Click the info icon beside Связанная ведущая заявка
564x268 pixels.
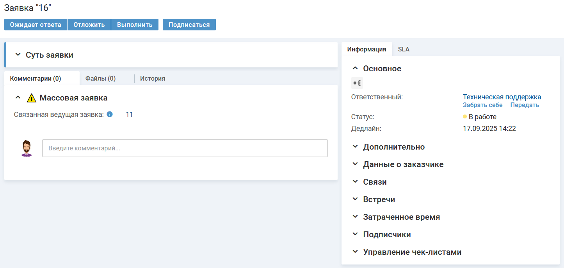(x=110, y=115)
